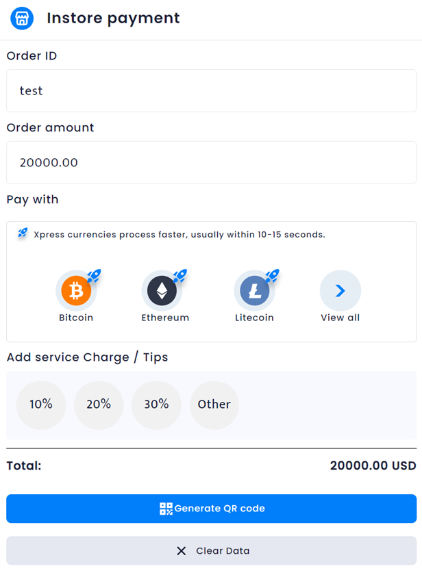Expand currencies with View all chevron
Viewport: 422px width, 575px height.
coord(340,291)
